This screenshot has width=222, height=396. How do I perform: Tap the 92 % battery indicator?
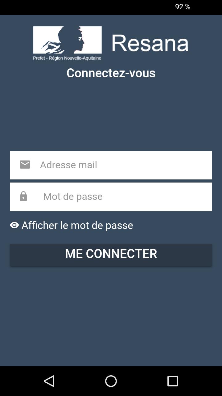pos(183,7)
